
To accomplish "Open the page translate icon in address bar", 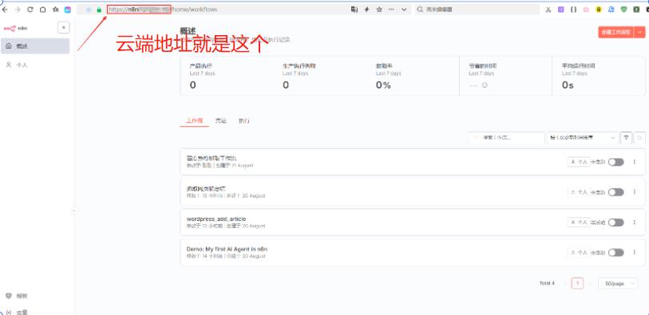I will coord(354,10).
